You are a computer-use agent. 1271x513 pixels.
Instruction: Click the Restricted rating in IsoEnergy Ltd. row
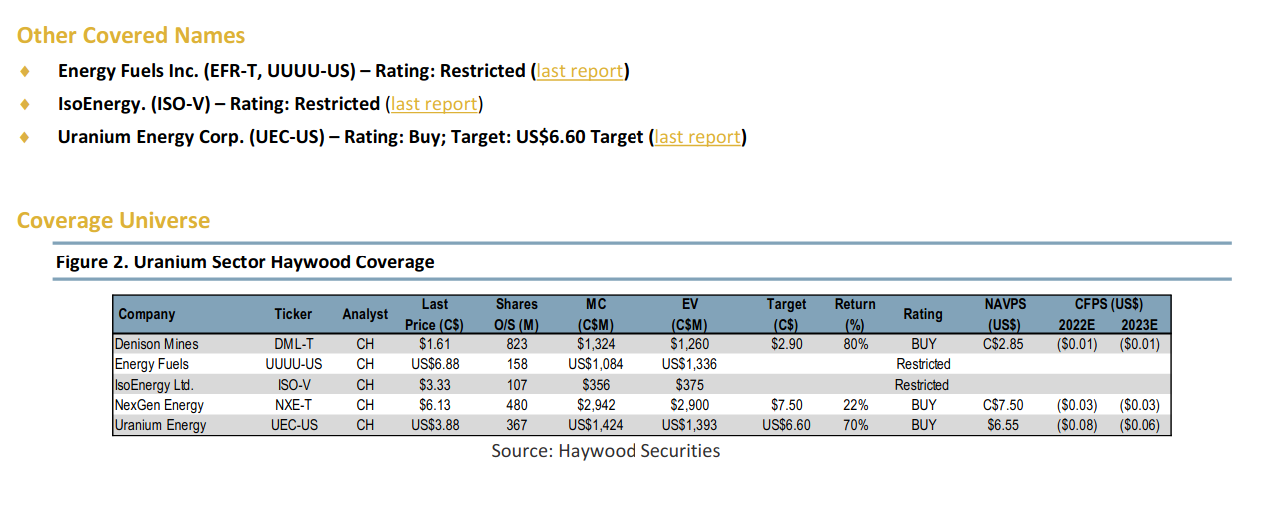pyautogui.click(x=922, y=385)
